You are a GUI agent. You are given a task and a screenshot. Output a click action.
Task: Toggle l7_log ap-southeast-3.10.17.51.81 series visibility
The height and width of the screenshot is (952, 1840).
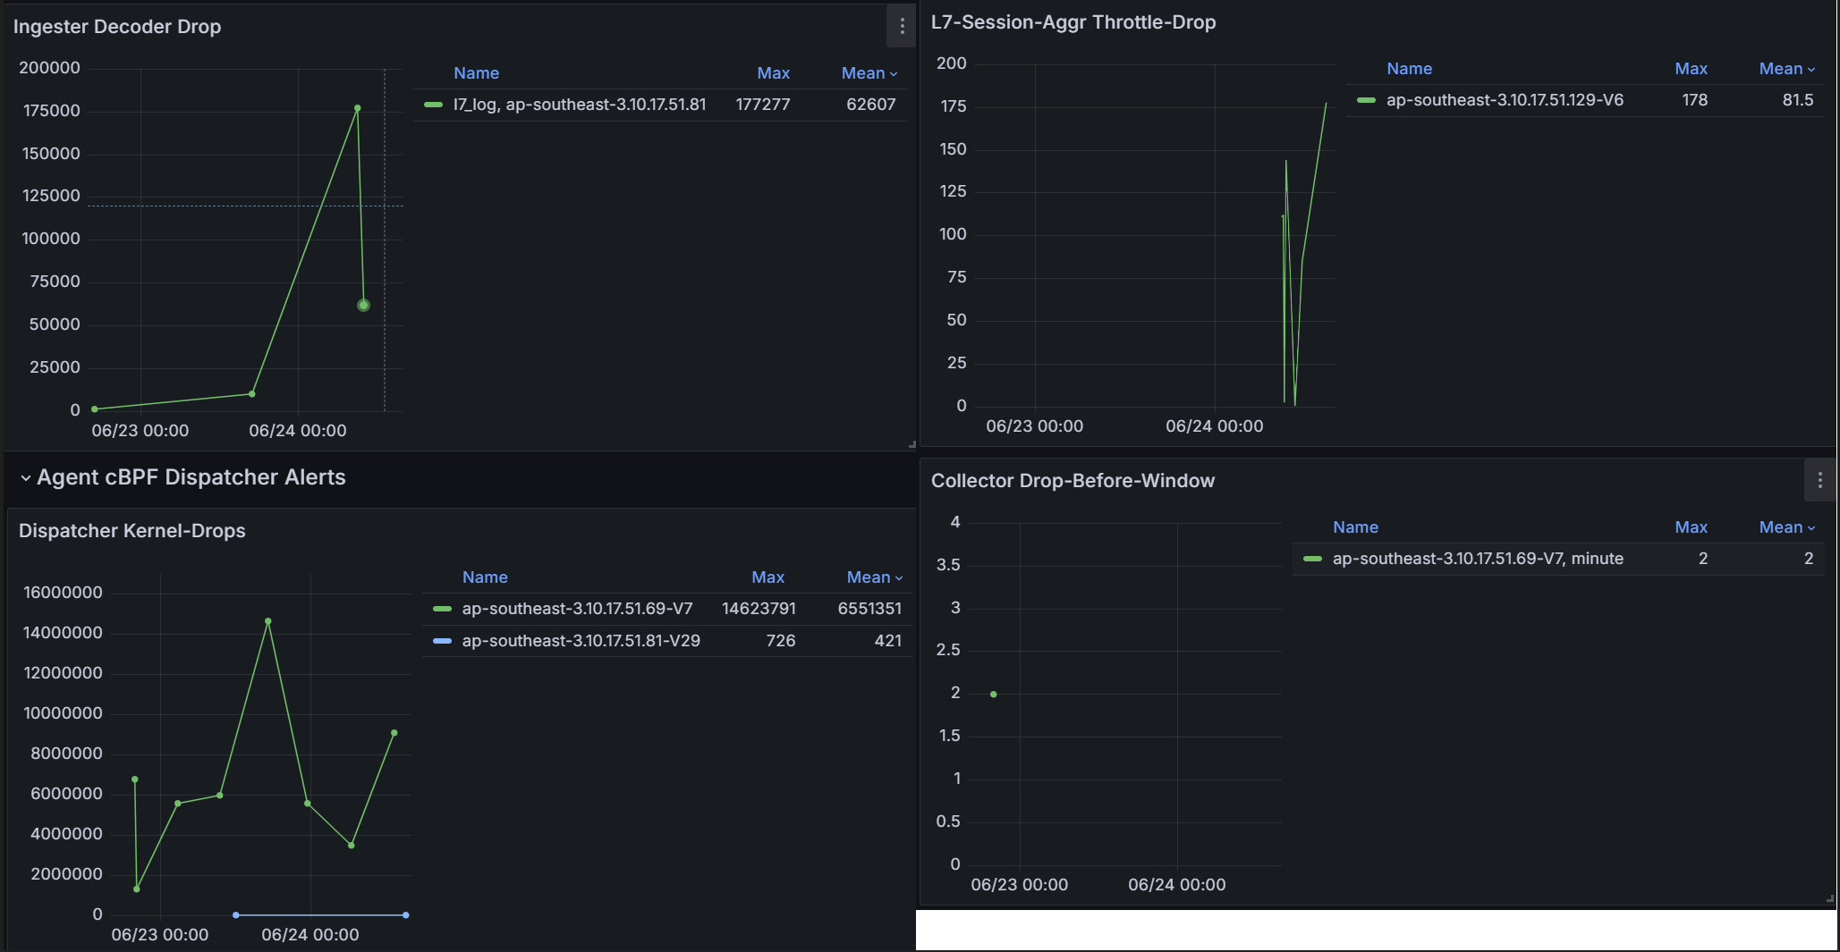click(x=579, y=105)
